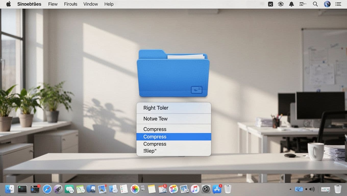Open the Help menu
This screenshot has height=196, width=347.
point(109,4)
